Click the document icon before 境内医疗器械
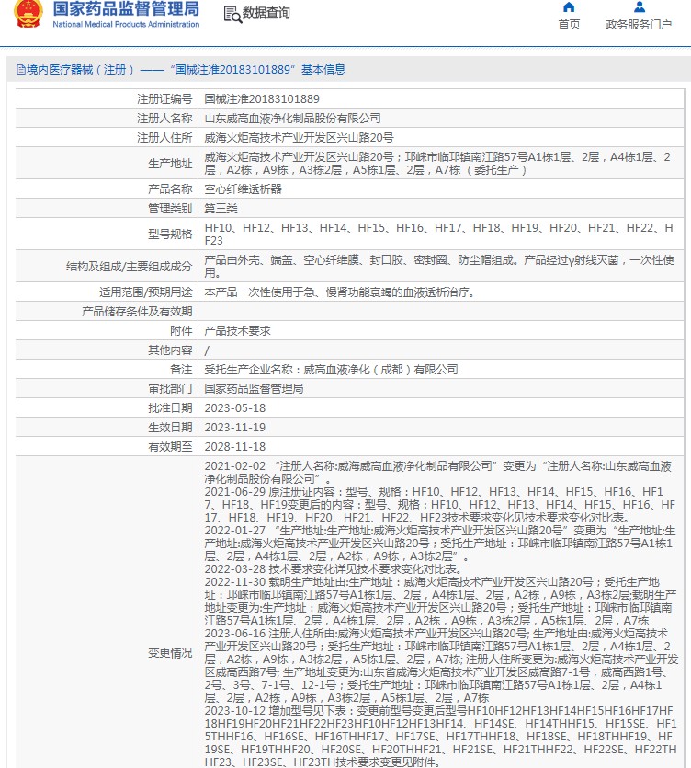 click(21, 70)
